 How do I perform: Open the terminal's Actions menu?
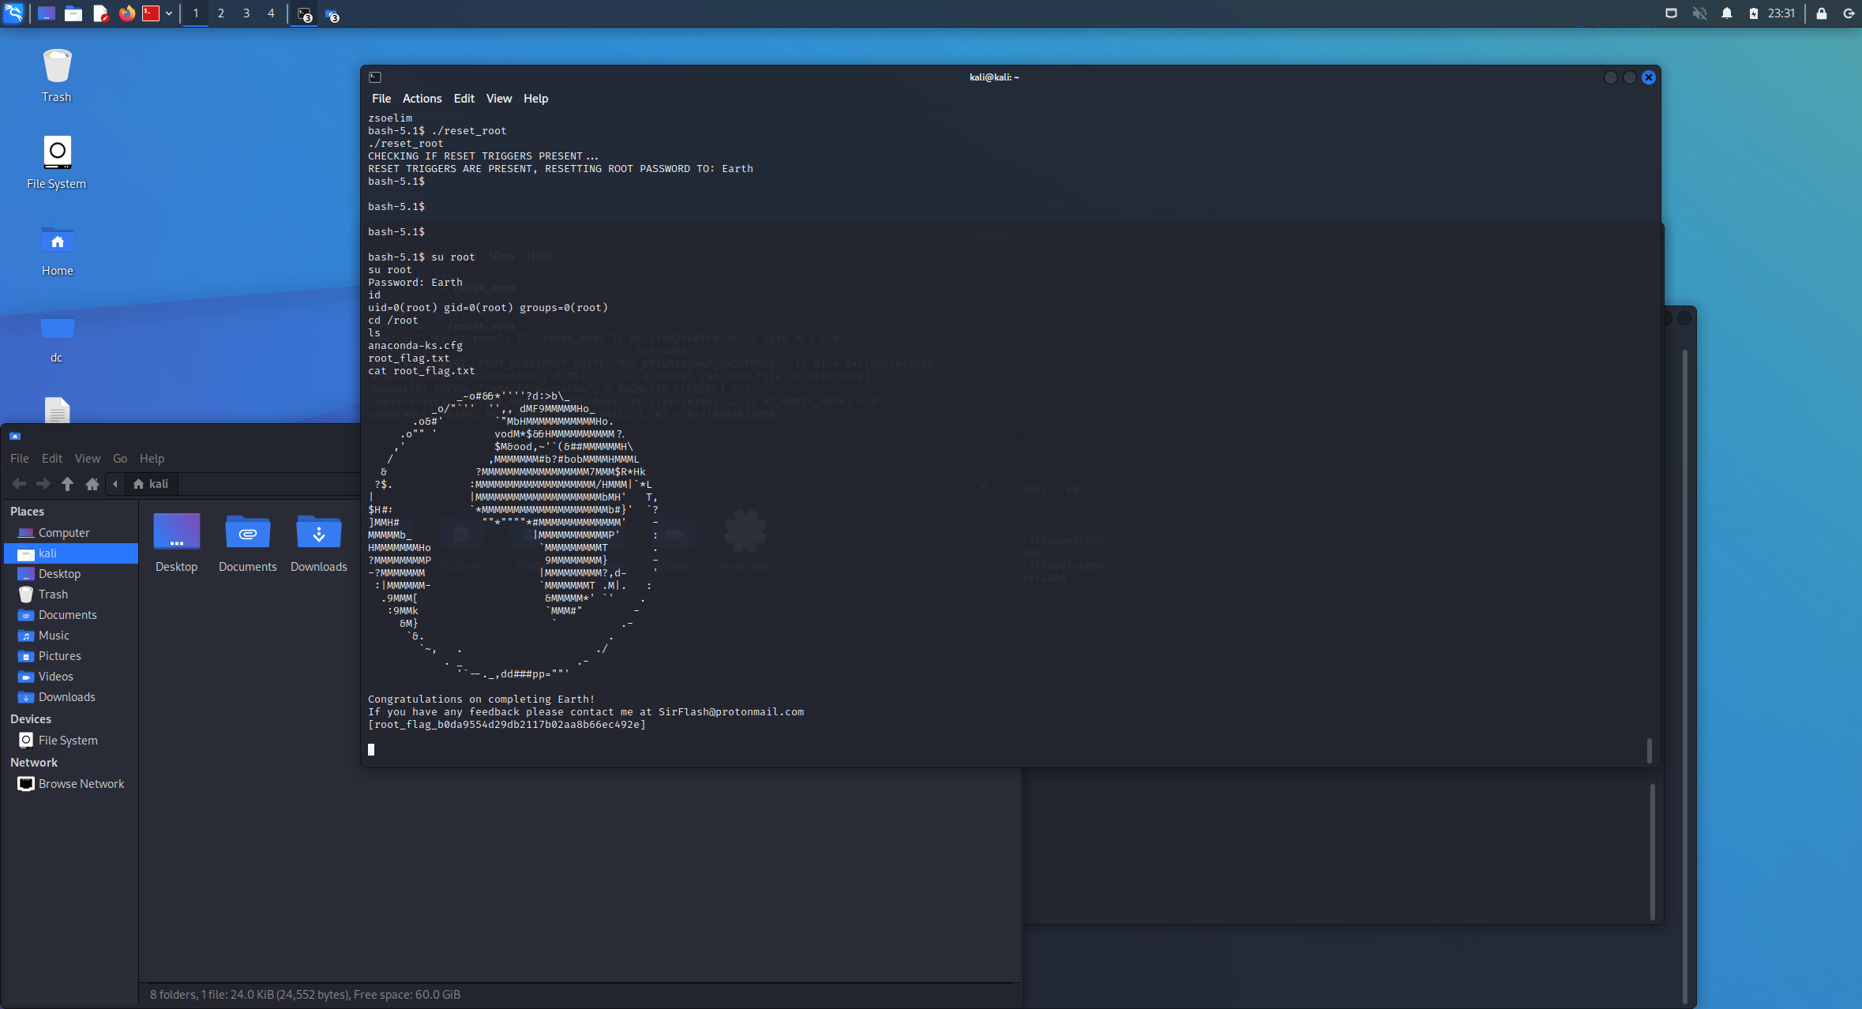pyautogui.click(x=422, y=99)
